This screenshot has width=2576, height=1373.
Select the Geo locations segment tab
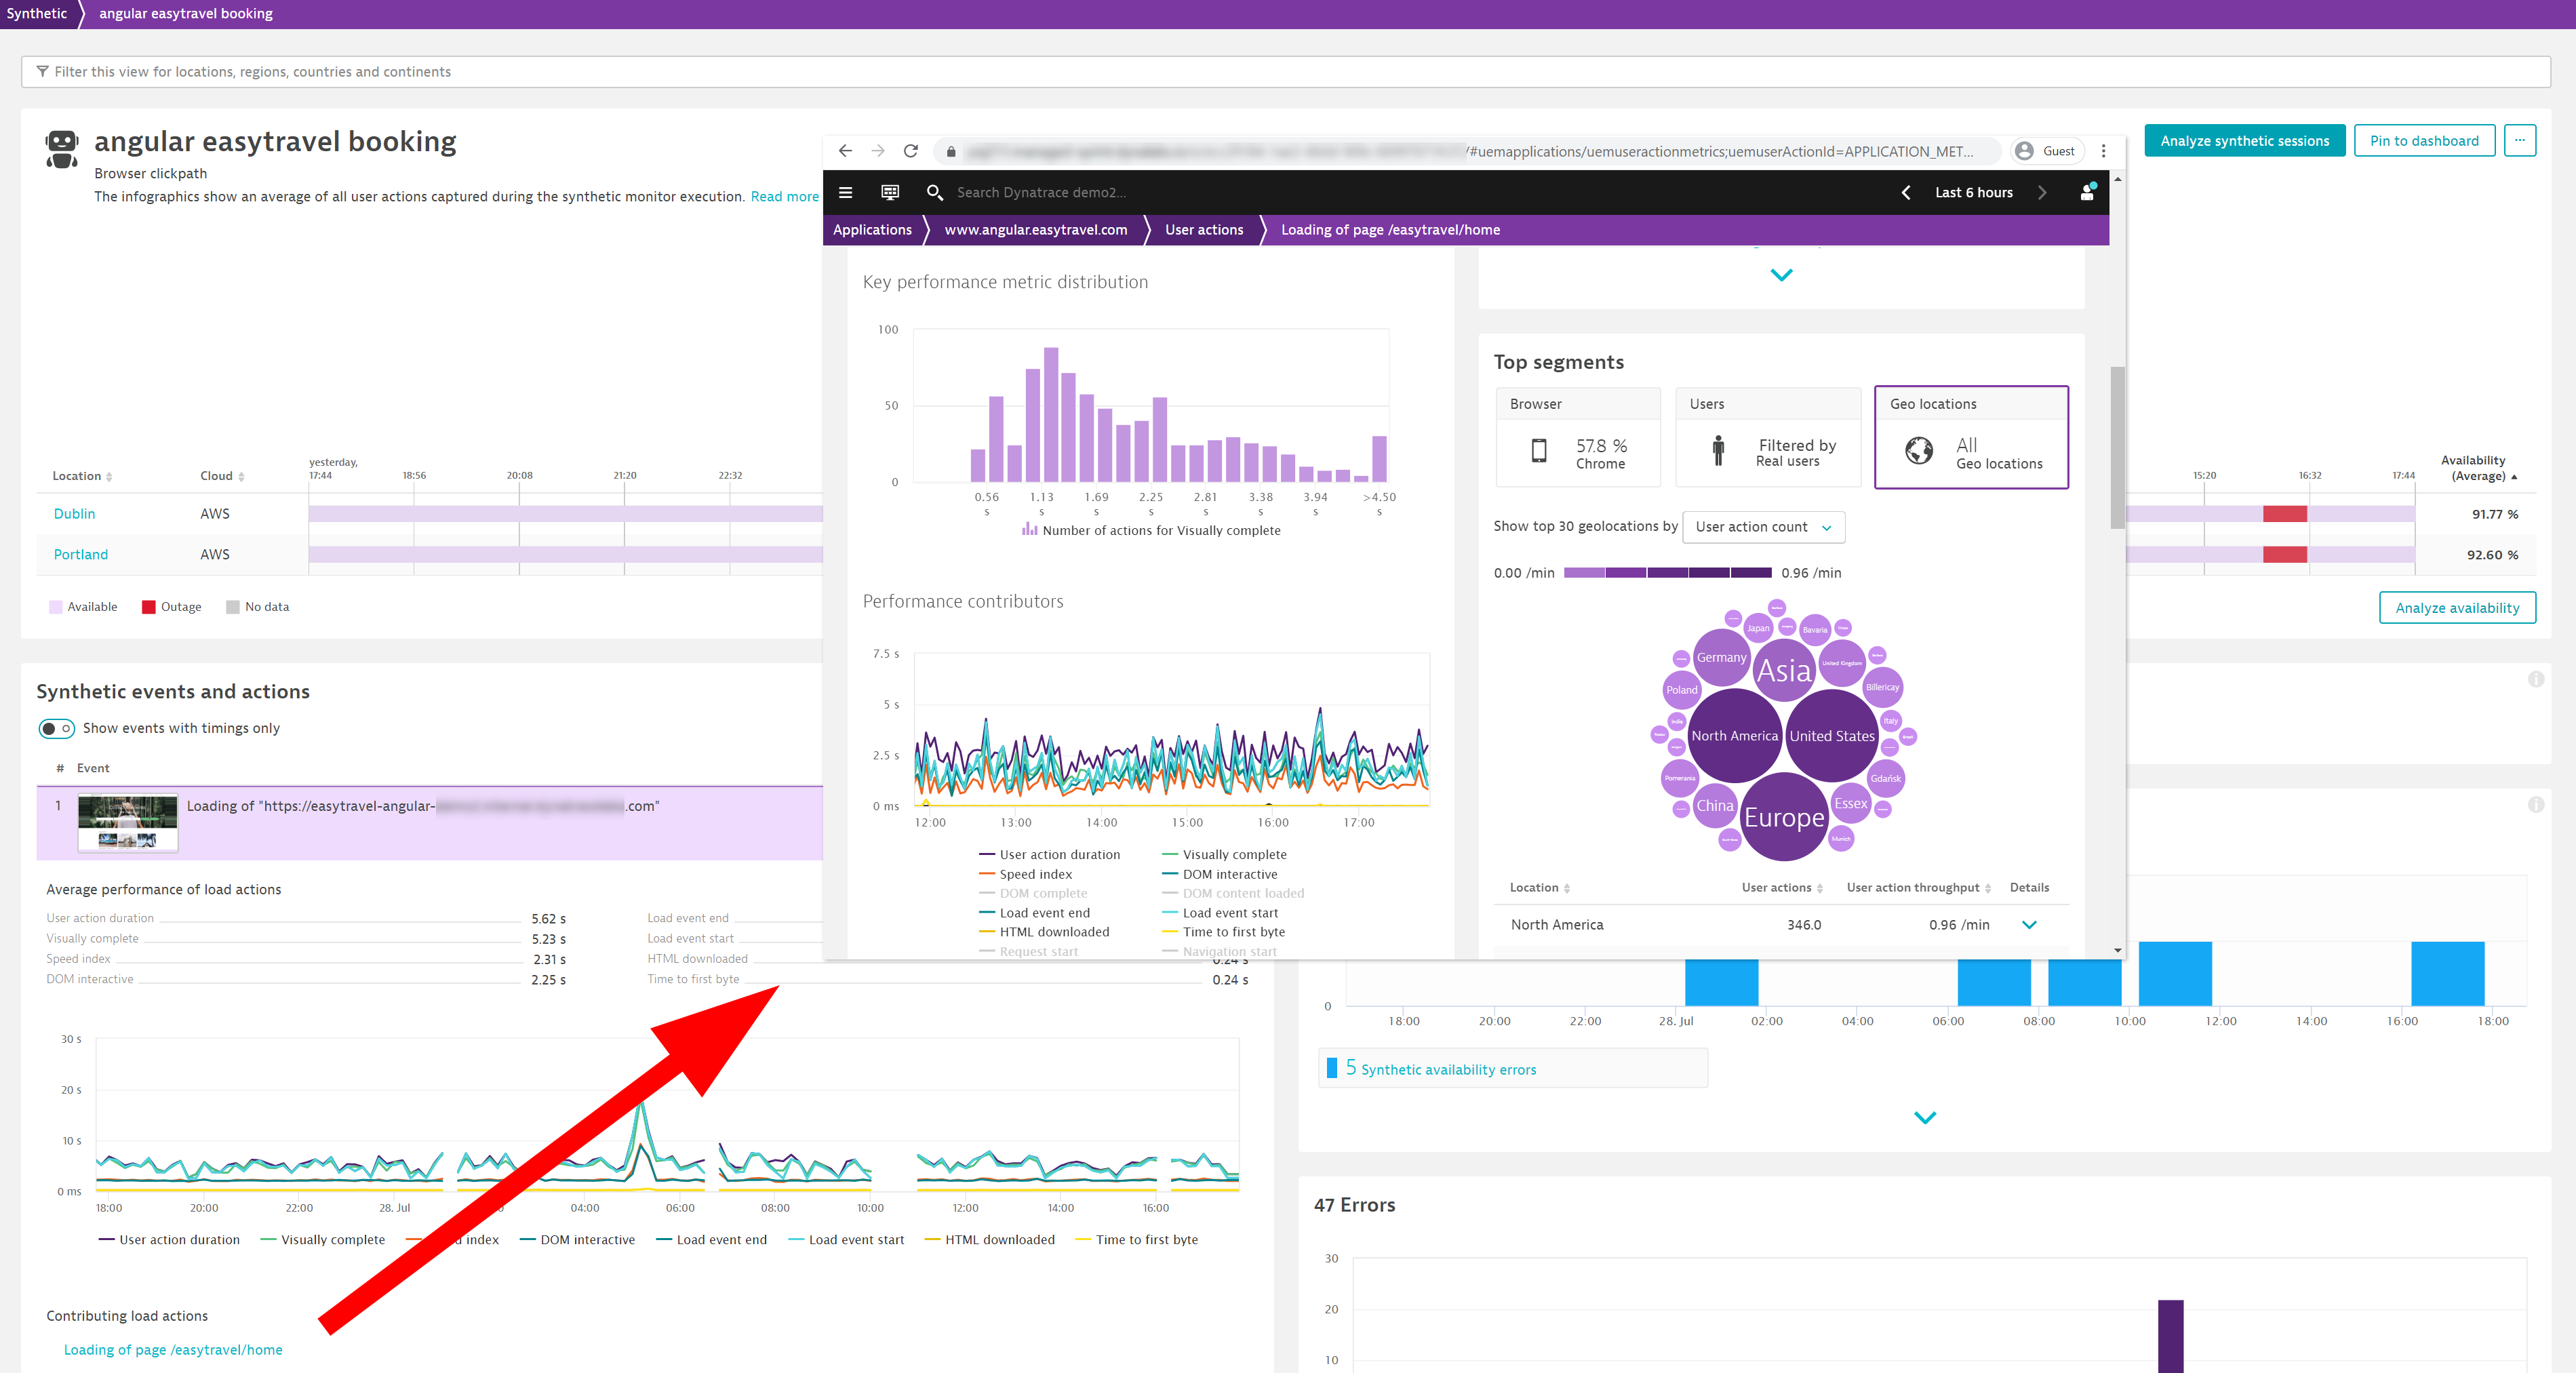pos(1970,437)
